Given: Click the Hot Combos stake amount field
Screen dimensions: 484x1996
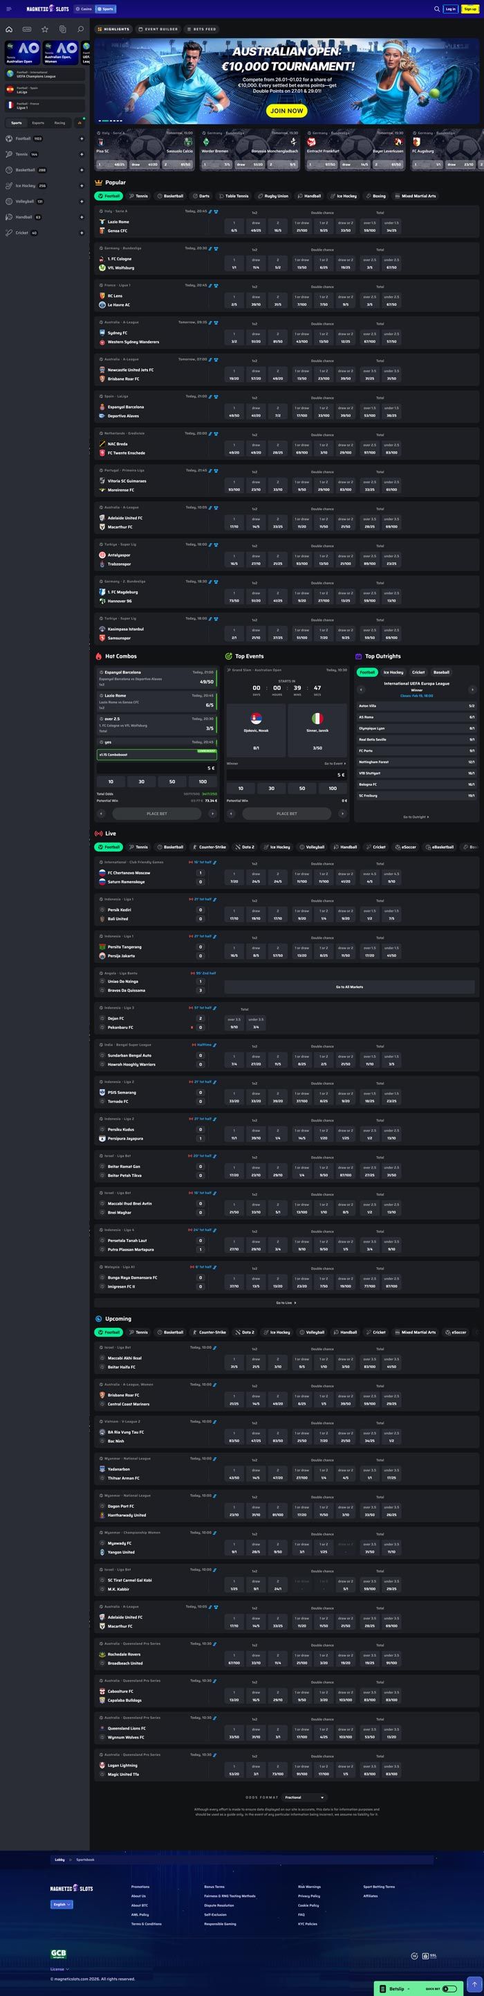Looking at the screenshot, I should [156, 768].
